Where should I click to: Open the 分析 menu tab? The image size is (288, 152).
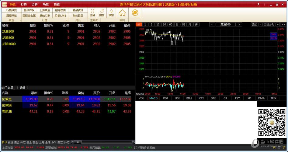pos(35,4)
